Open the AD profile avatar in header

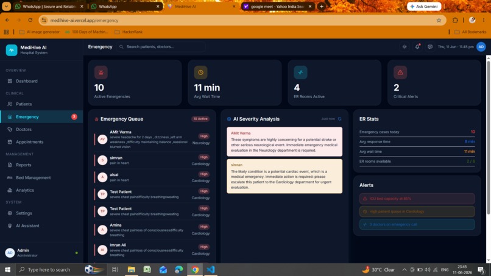click(481, 47)
